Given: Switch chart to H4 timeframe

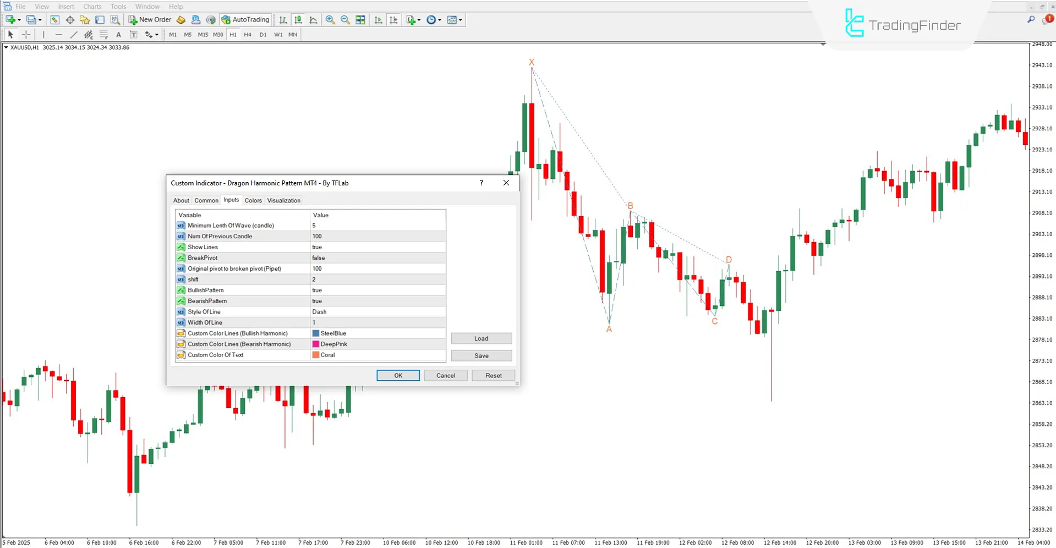Looking at the screenshot, I should pos(247,34).
